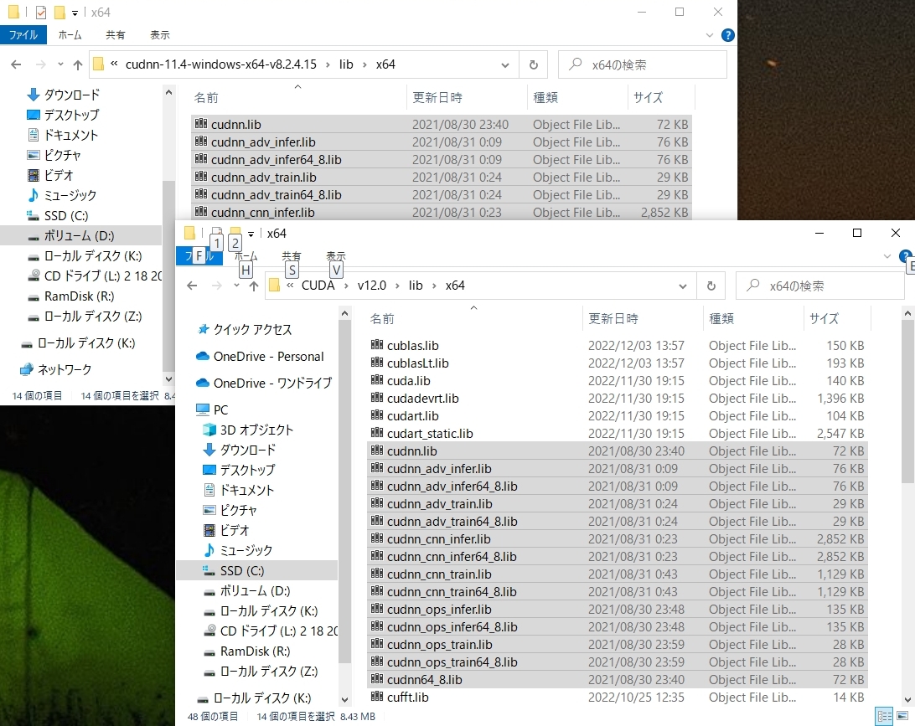Go up one folder in cudnn window

click(x=78, y=64)
